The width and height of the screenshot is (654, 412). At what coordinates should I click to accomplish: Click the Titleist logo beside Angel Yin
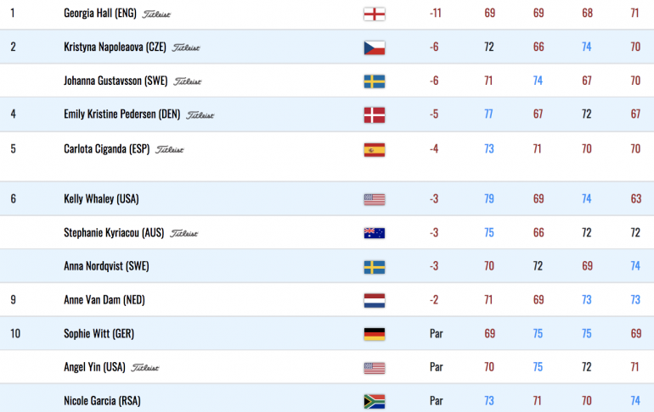145,368
